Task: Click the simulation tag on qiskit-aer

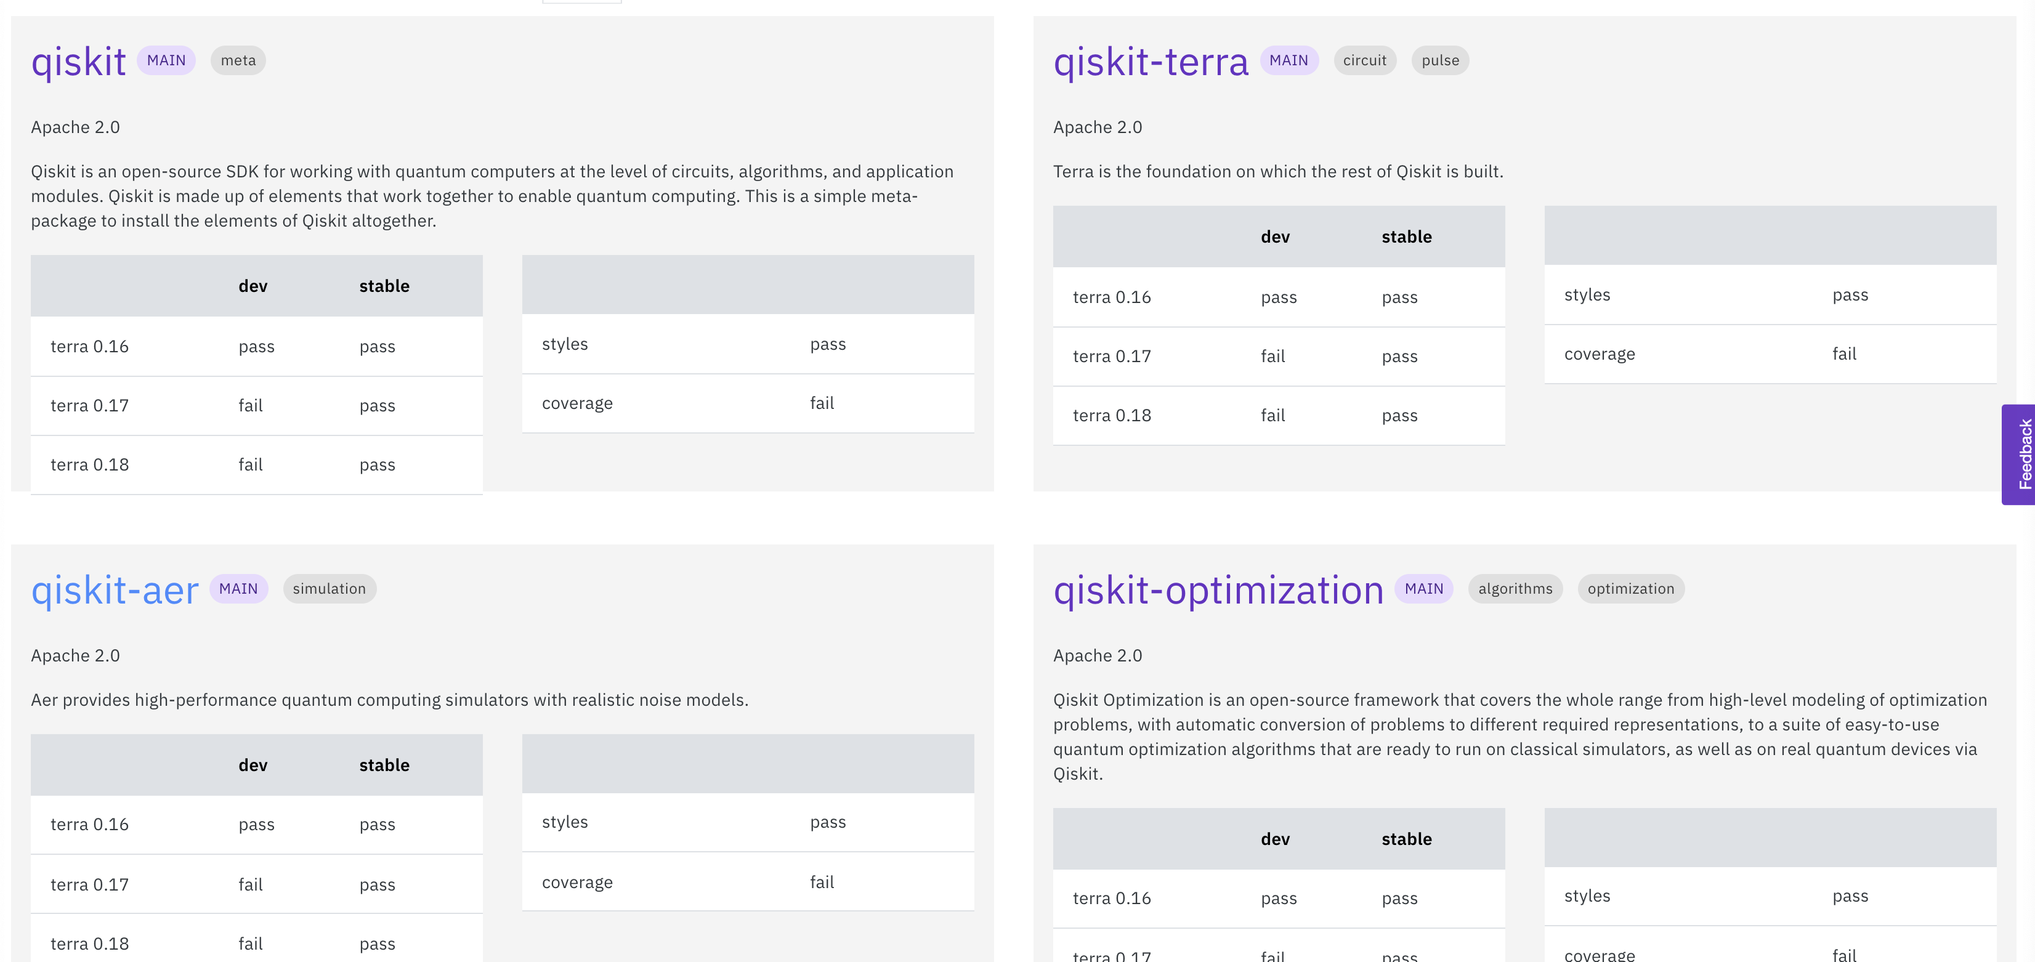Action: (330, 588)
